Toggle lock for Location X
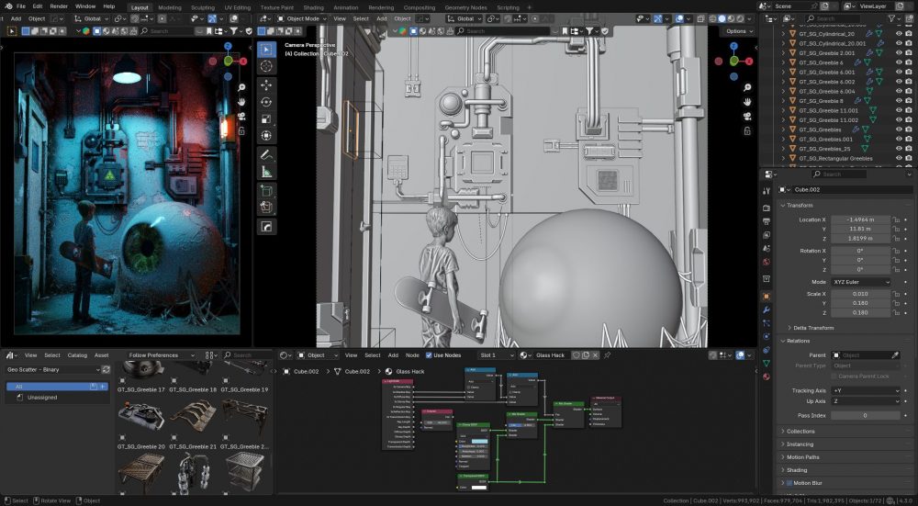 896,219
